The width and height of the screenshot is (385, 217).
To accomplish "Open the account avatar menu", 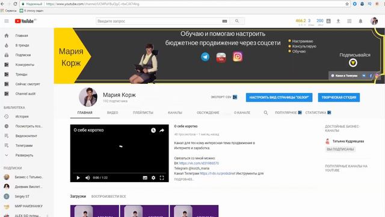I will tap(374, 21).
